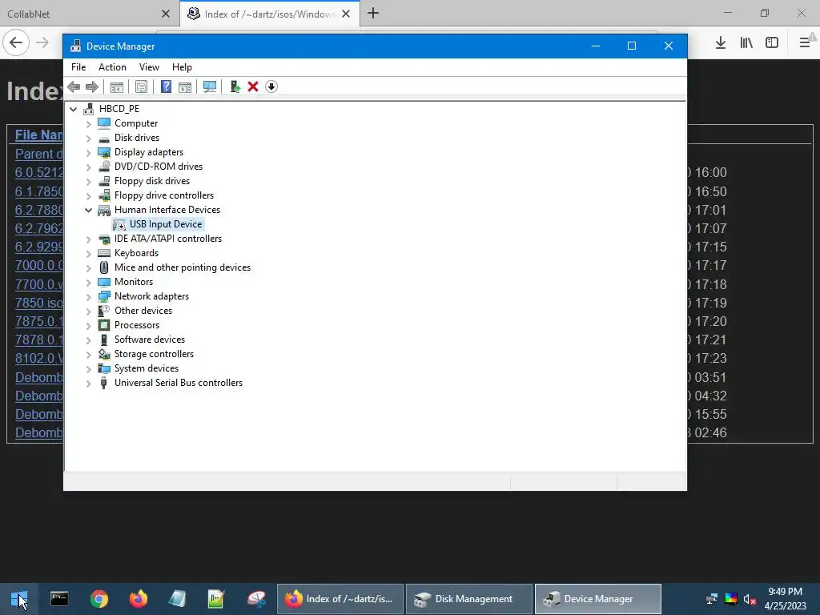Select IDE ATA/ATAPI controllers row

(x=168, y=239)
